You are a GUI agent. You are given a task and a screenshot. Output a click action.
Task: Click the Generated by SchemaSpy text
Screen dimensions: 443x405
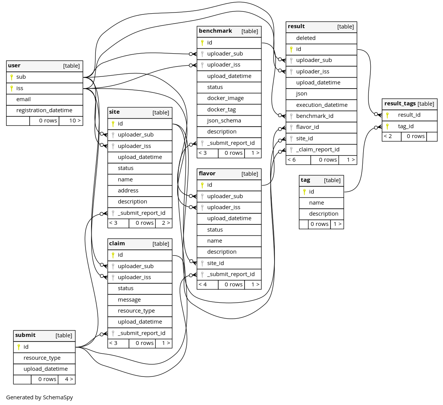click(40, 397)
